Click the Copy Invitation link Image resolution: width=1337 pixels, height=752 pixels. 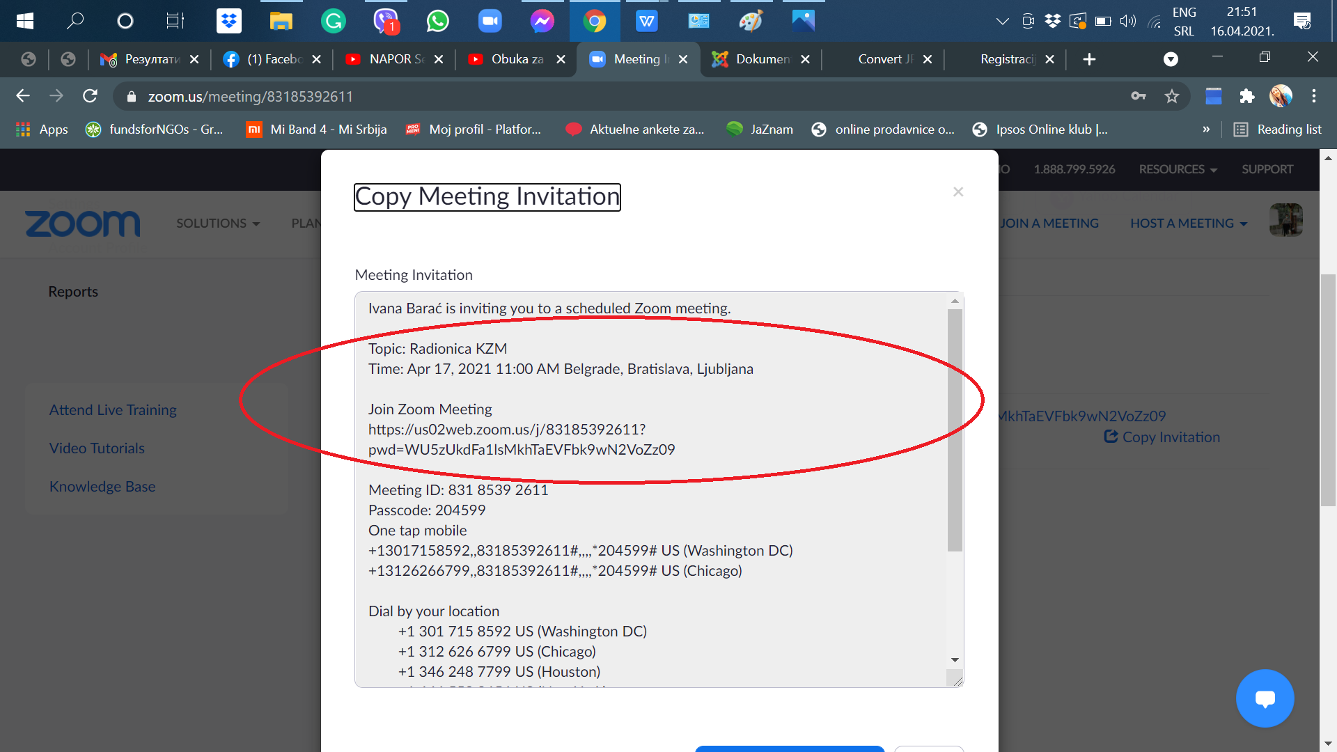coord(1162,437)
